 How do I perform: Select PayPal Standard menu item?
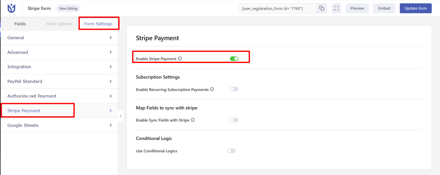[59, 81]
